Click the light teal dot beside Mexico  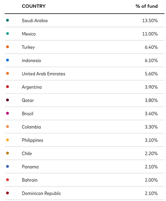(x=8, y=33)
